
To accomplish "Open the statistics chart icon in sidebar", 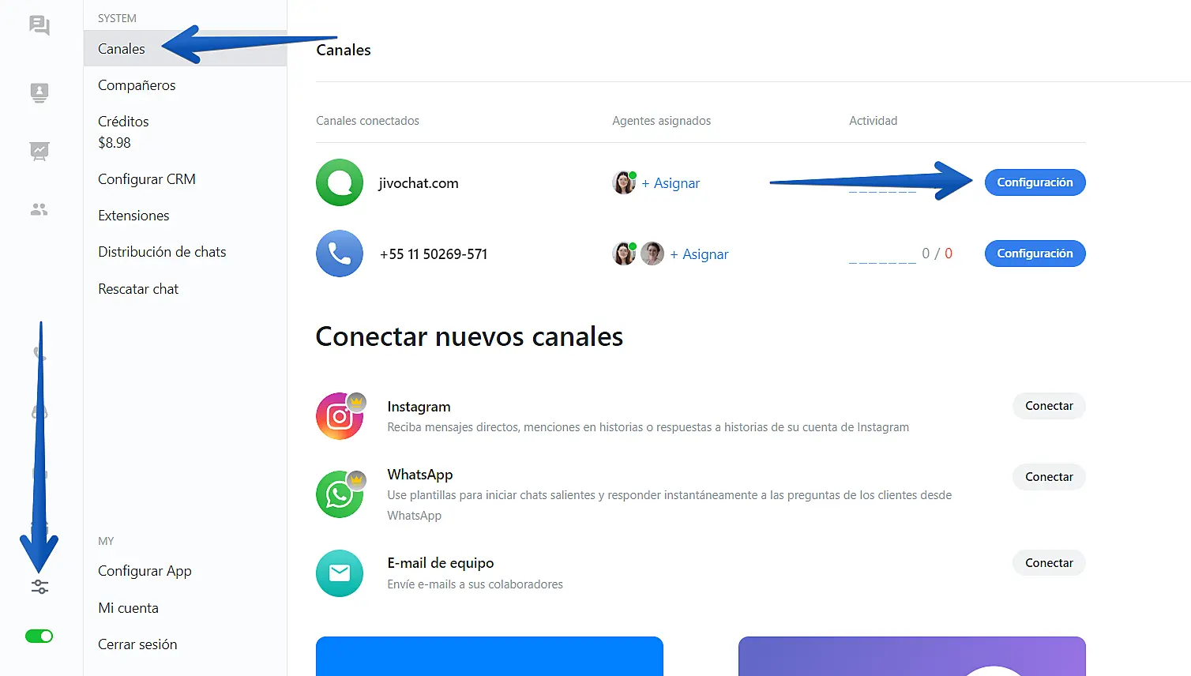I will pos(39,151).
